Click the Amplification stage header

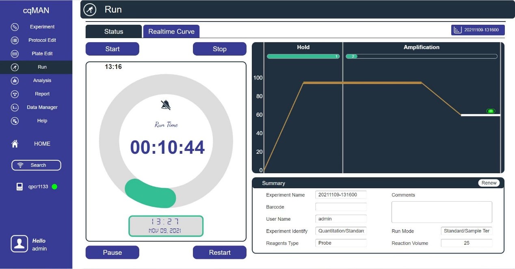pos(422,47)
